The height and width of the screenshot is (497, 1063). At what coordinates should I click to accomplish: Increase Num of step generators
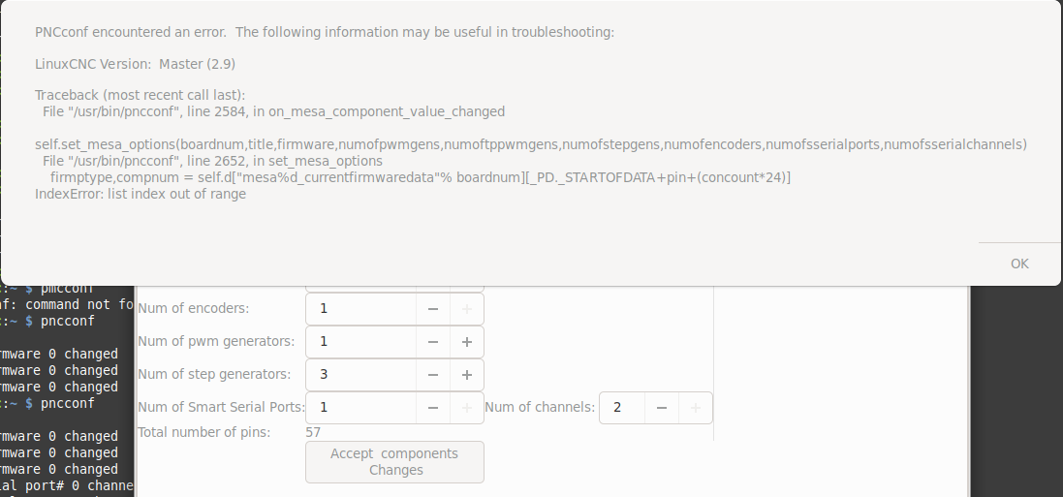[466, 374]
